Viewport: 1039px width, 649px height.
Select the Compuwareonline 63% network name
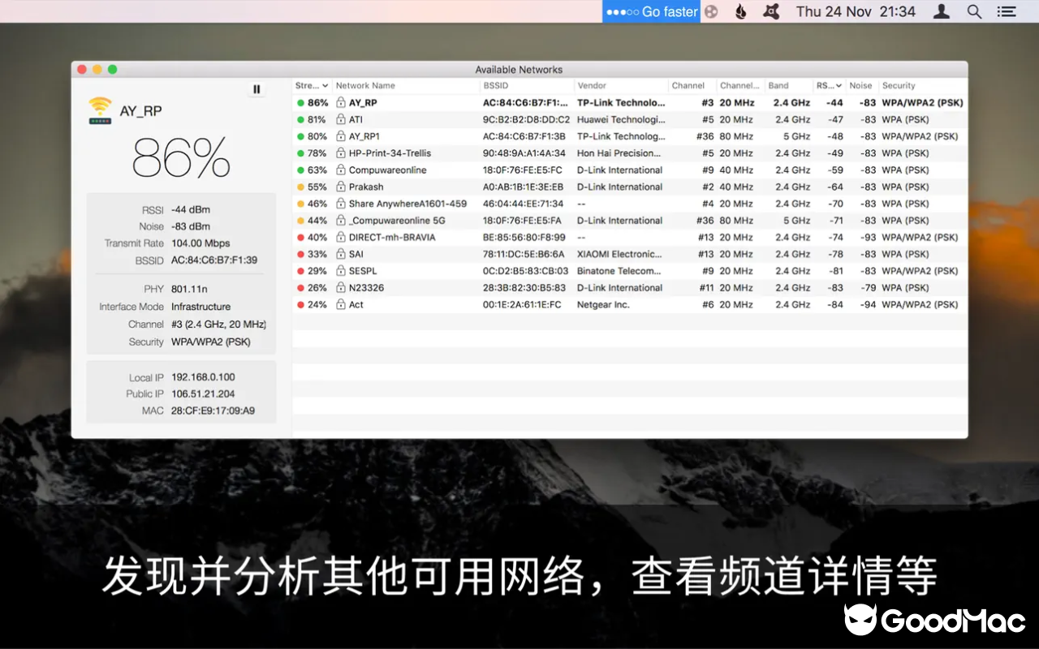(387, 170)
